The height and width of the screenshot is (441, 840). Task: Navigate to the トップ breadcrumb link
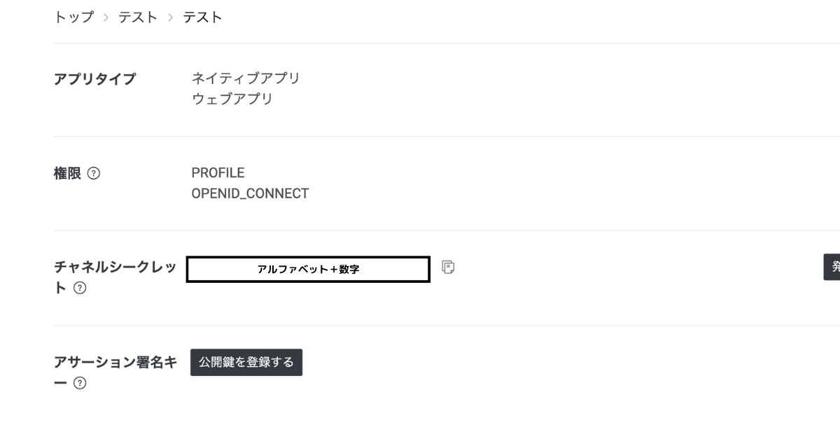(x=74, y=17)
